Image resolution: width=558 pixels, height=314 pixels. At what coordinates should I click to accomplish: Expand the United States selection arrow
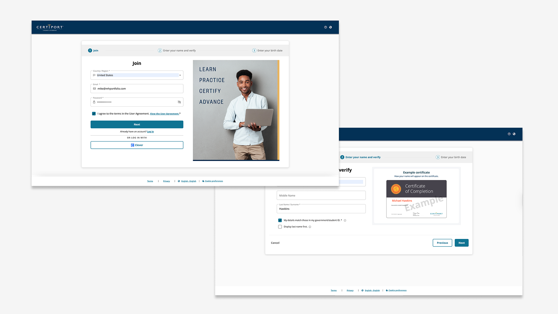point(180,75)
